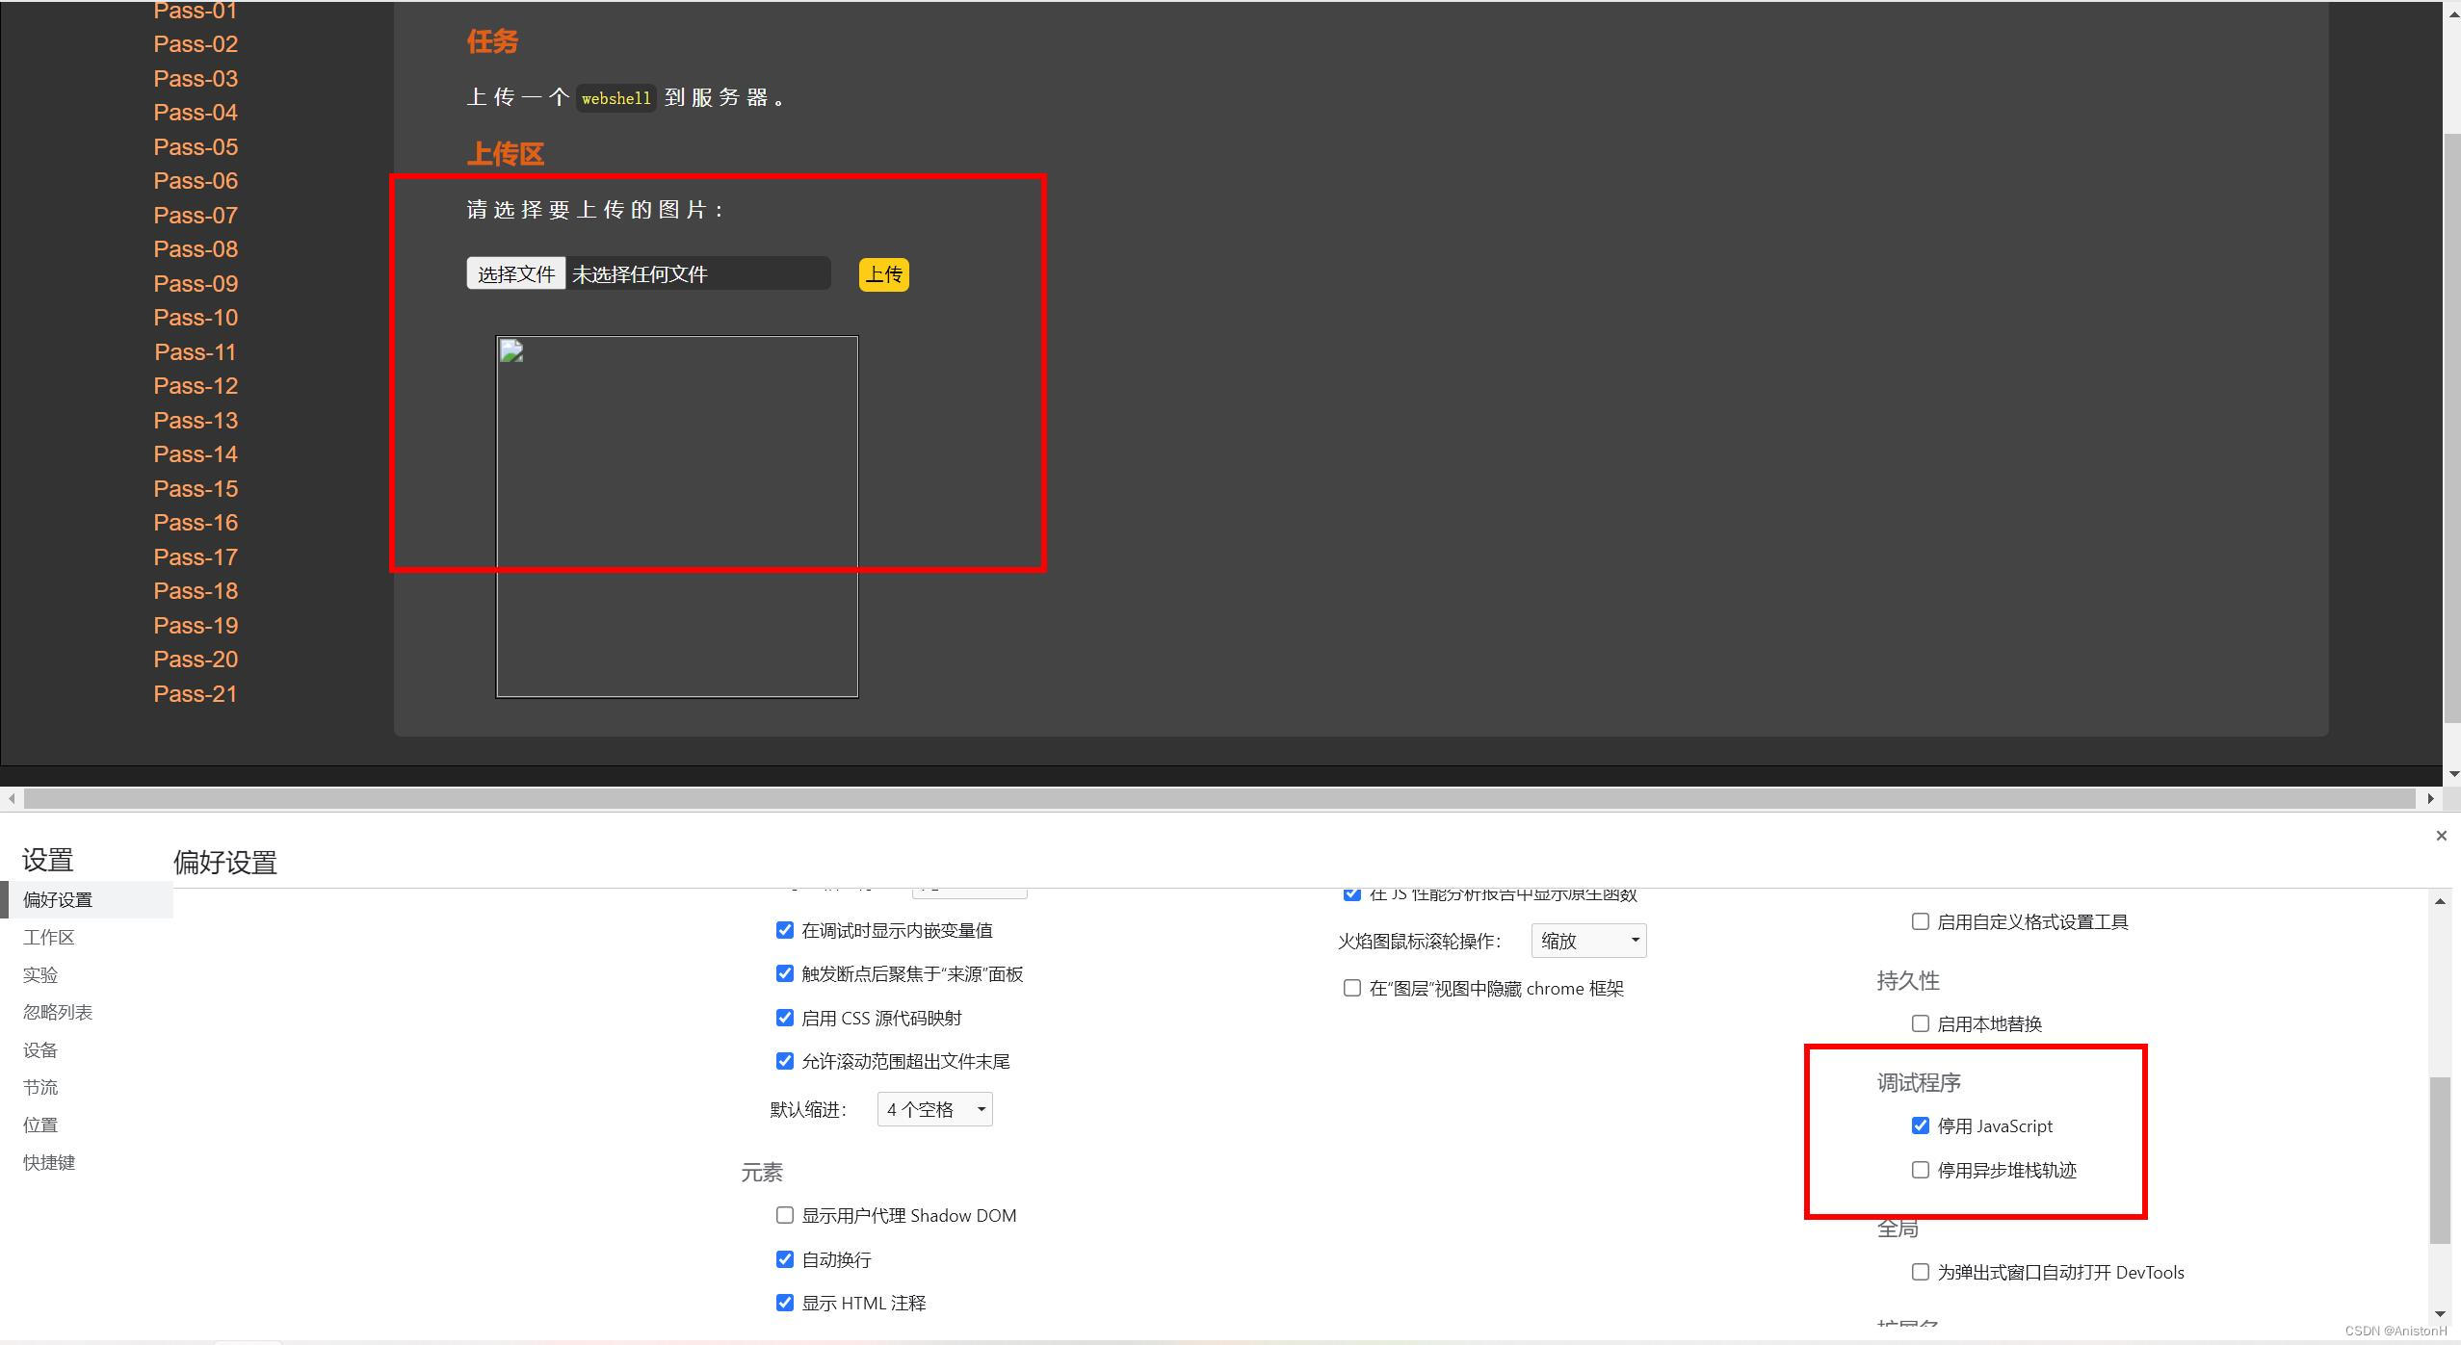2461x1345 pixels.
Task: Go to Pass-12 level link
Action: point(196,386)
